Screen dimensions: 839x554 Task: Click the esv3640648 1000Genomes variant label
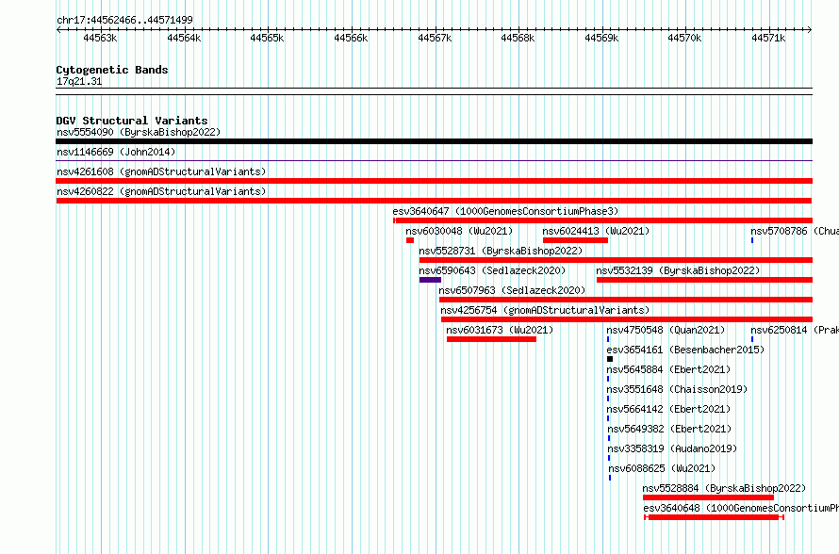[x=741, y=508]
